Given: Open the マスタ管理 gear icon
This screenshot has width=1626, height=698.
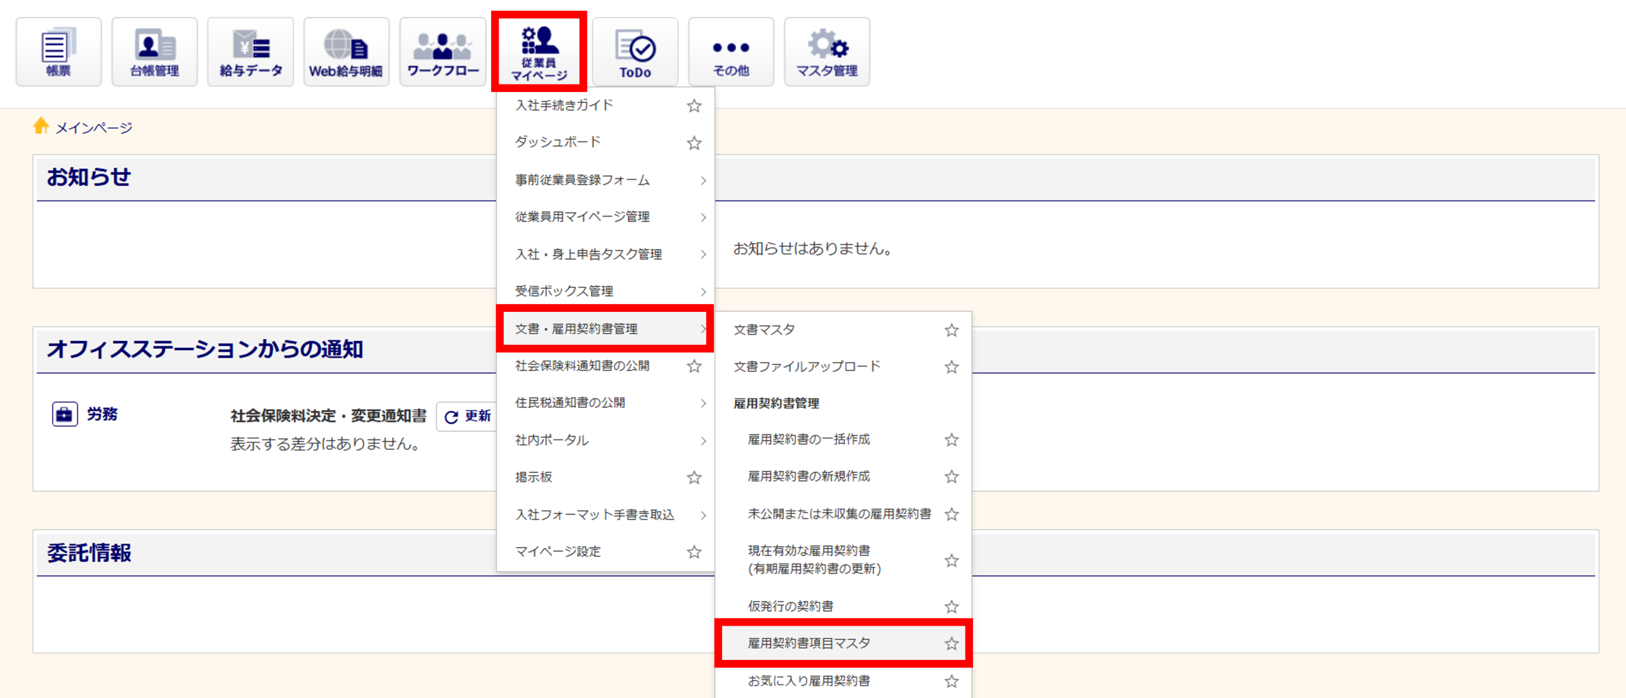Looking at the screenshot, I should click(x=827, y=51).
